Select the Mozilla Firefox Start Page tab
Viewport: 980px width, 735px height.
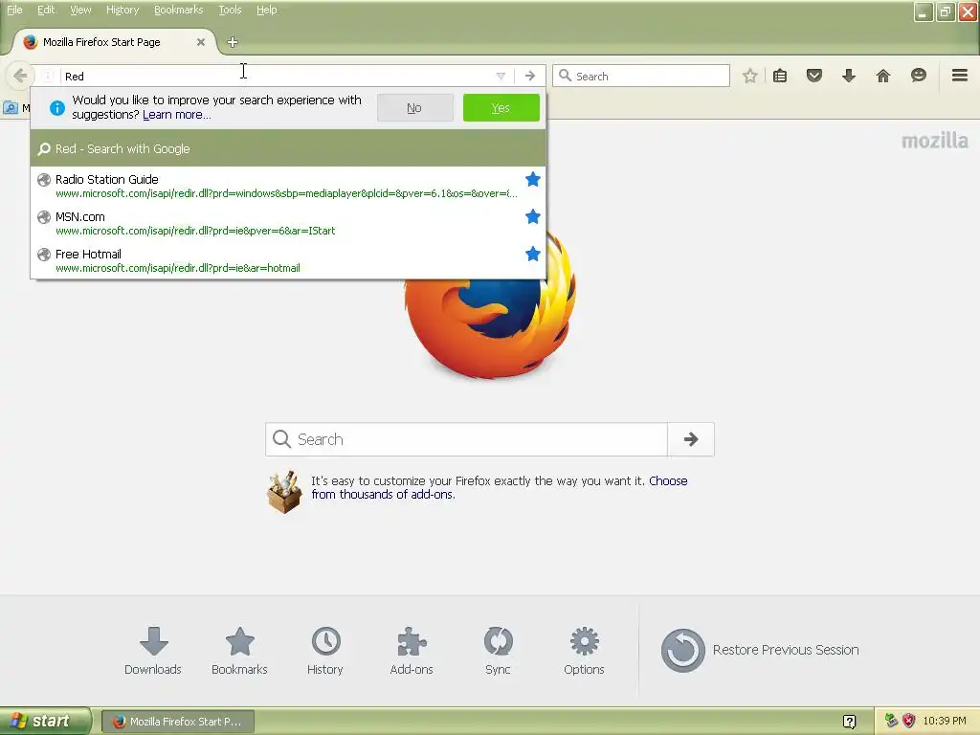click(115, 42)
